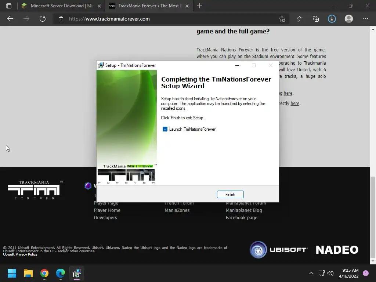Image resolution: width=376 pixels, height=282 pixels.
Task: Click the page scrollbar down arrow
Action: click(x=373, y=261)
